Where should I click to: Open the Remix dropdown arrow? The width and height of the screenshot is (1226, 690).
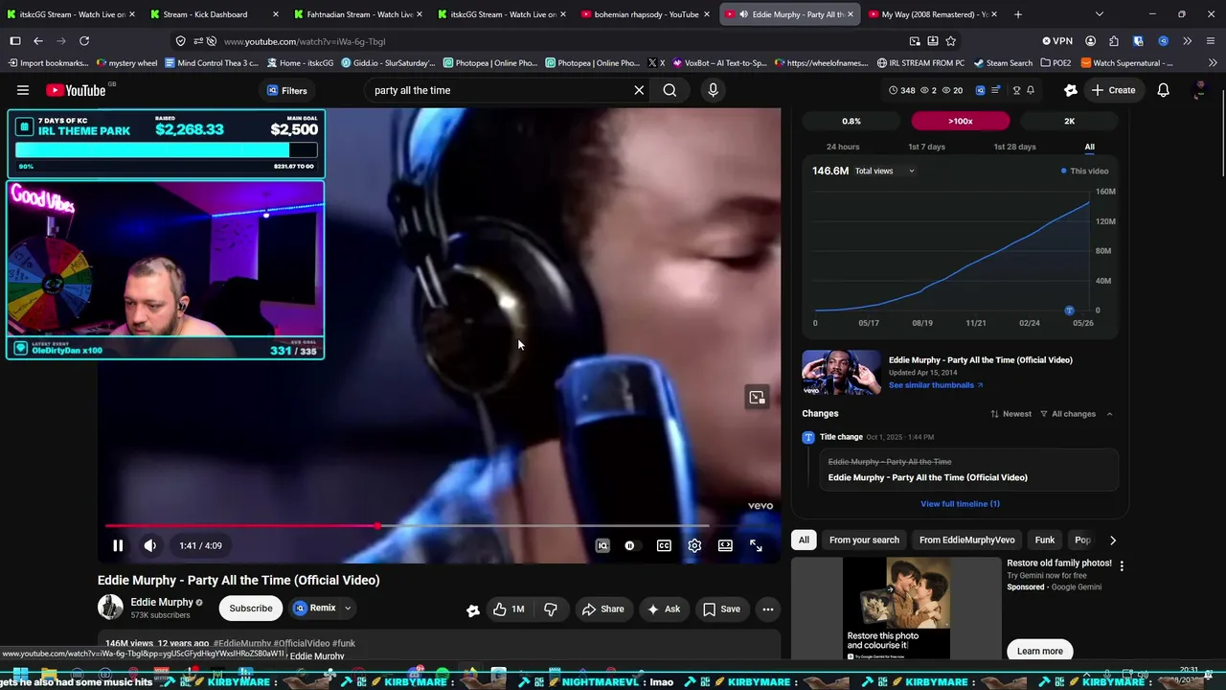tap(348, 609)
